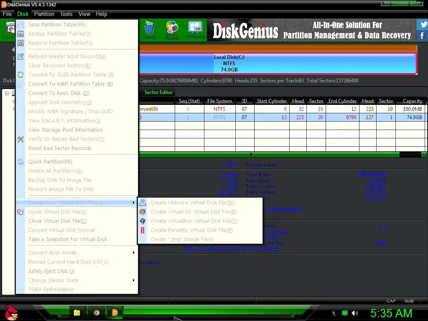Click the Restore Partition Table icon
This screenshot has height=321, width=428.
point(20,43)
